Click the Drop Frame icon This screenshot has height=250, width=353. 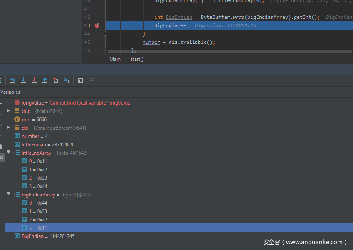point(56,80)
